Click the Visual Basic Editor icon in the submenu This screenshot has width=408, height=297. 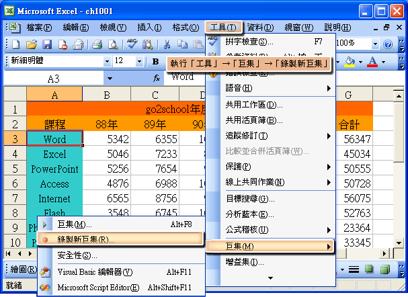45,272
